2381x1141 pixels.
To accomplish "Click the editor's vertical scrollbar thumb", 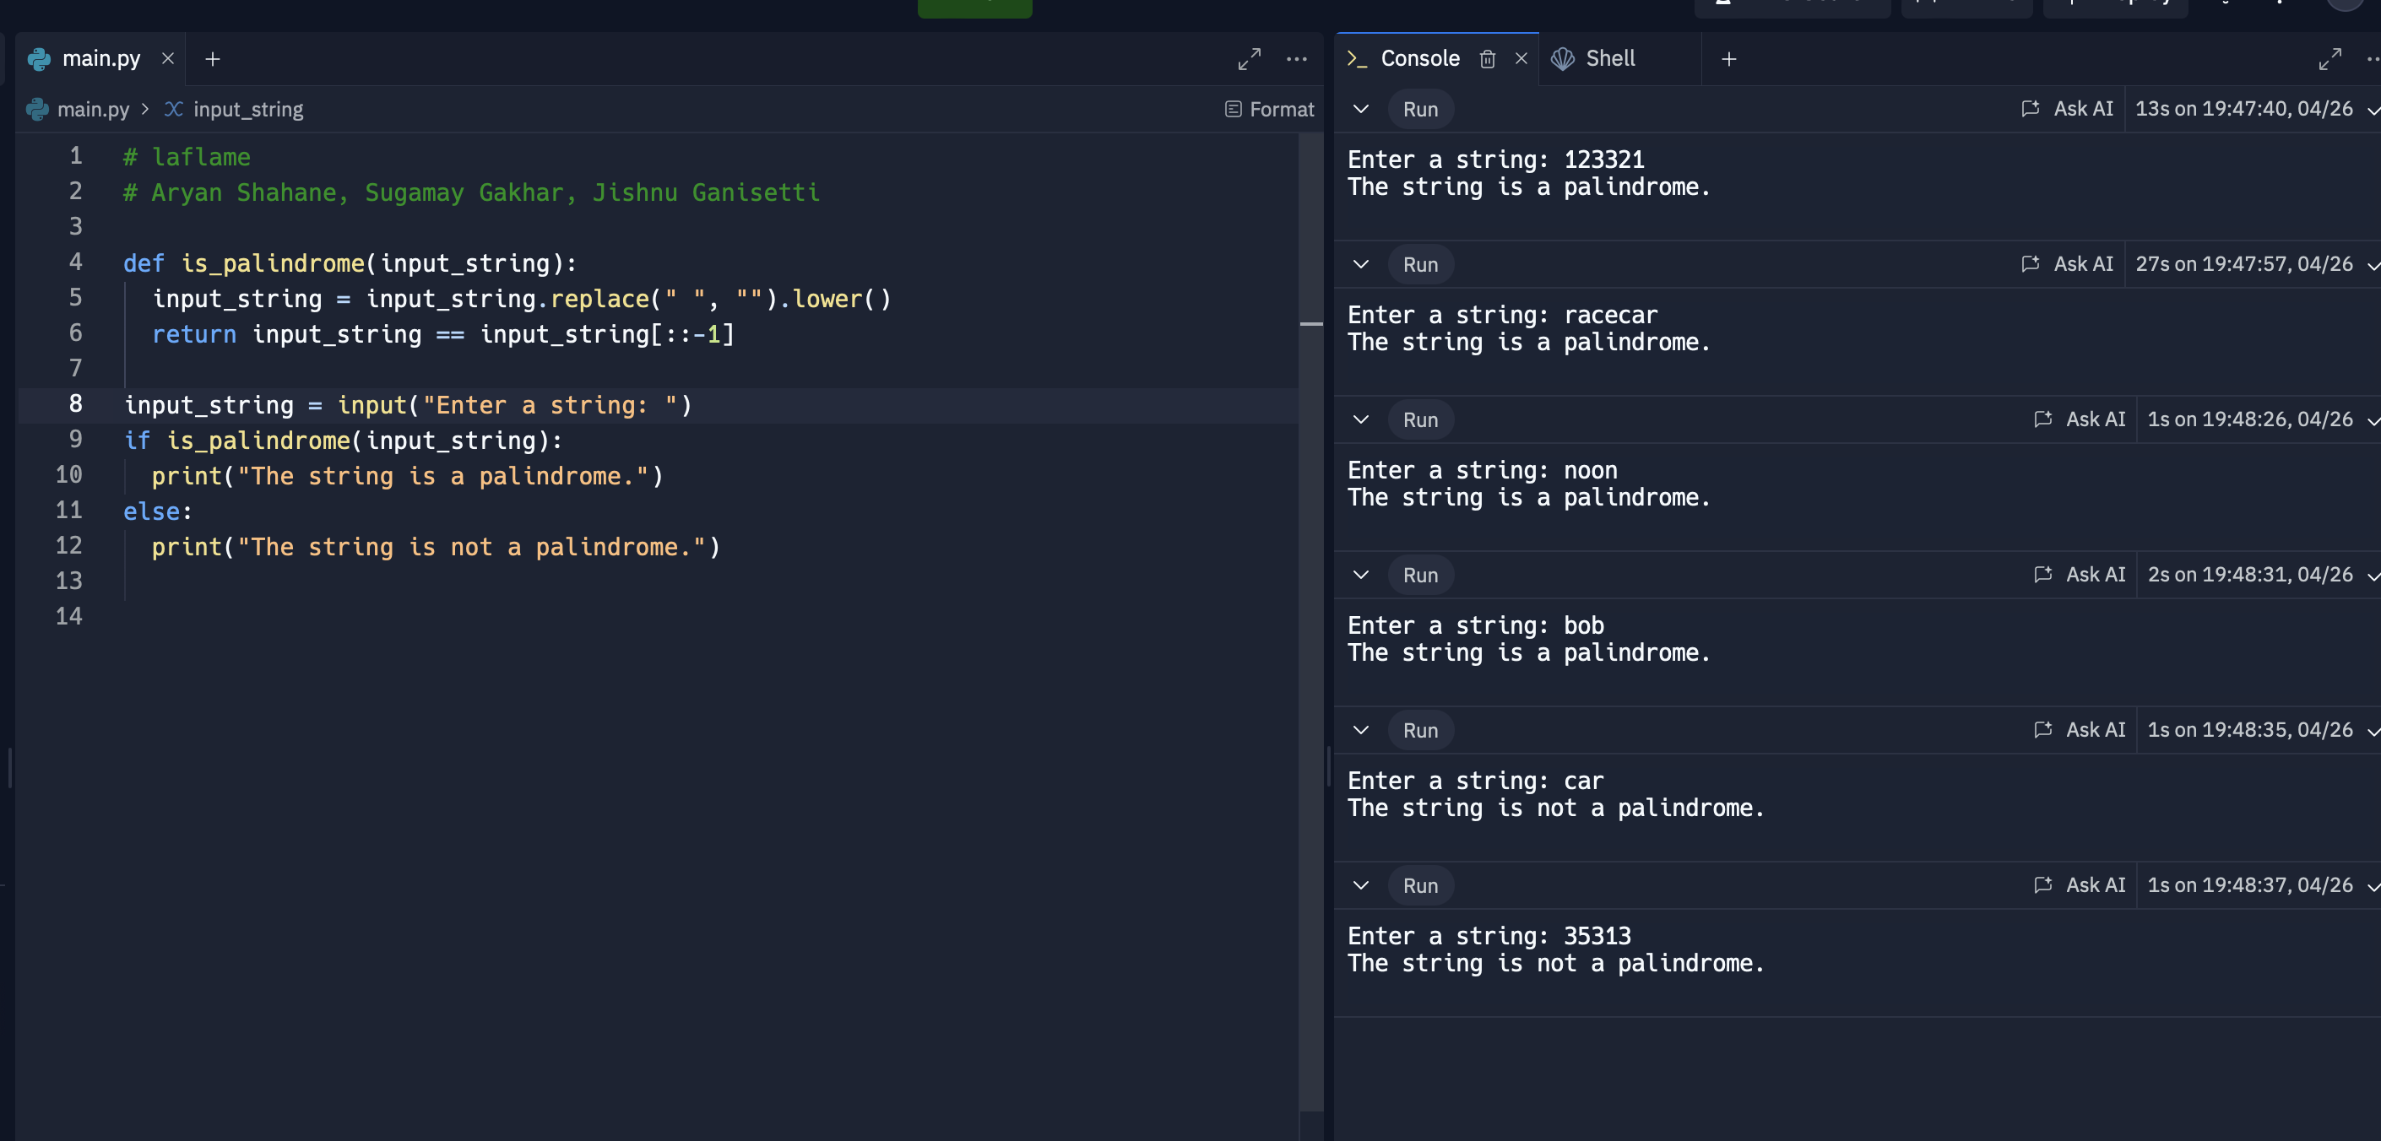I will pos(1310,323).
